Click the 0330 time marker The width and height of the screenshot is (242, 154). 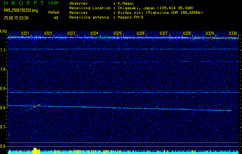[233, 33]
